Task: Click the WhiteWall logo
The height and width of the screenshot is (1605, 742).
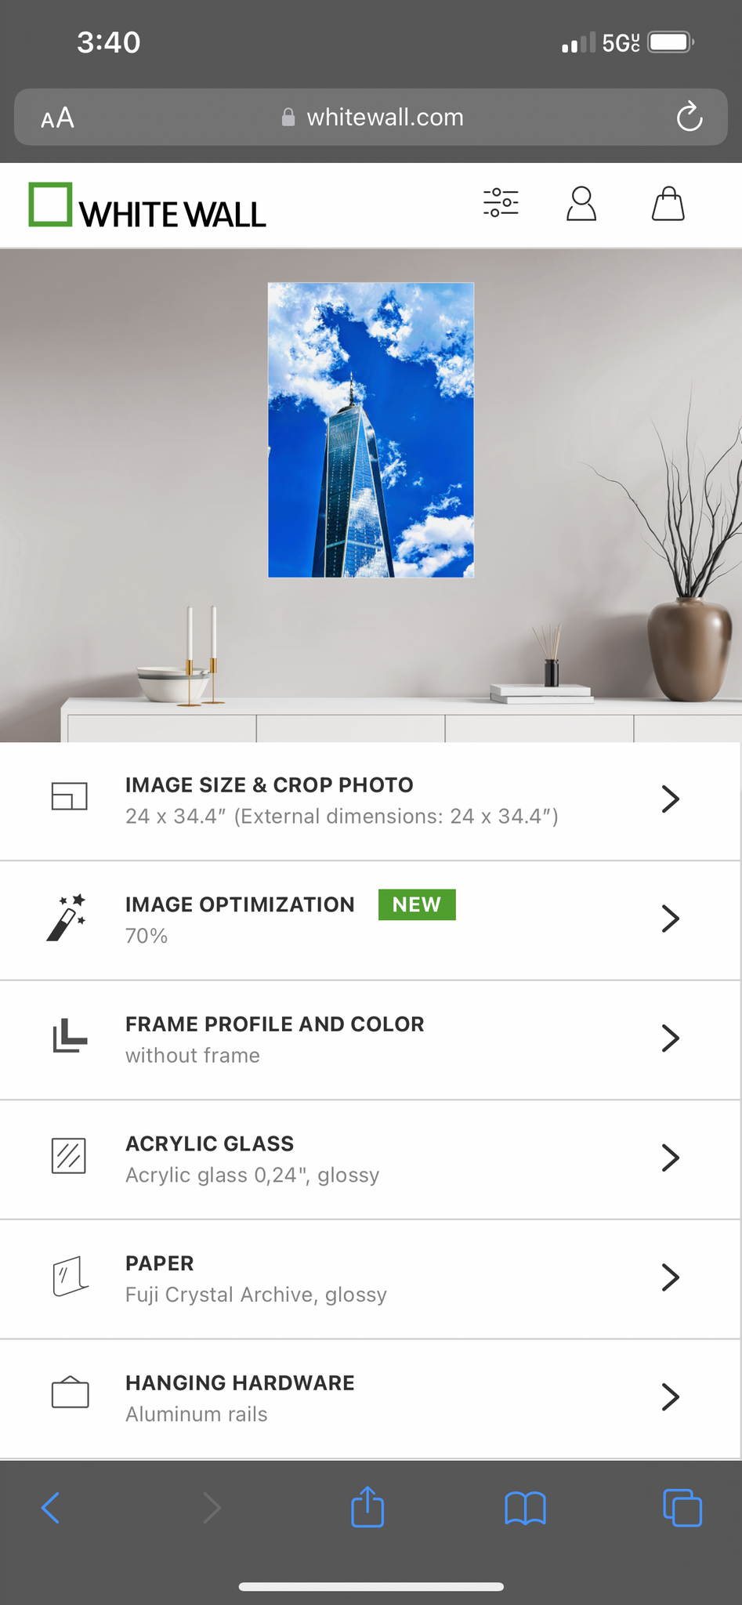Action: (x=147, y=205)
